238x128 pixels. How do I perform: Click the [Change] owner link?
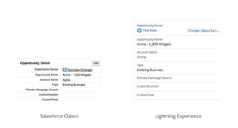pyautogui.click(x=86, y=70)
